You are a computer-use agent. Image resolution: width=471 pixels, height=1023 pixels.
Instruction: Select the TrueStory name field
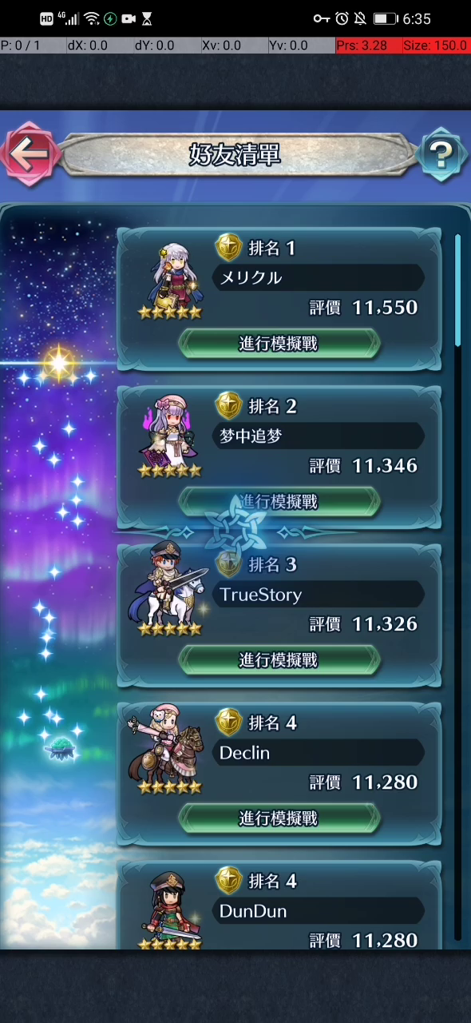click(x=318, y=595)
